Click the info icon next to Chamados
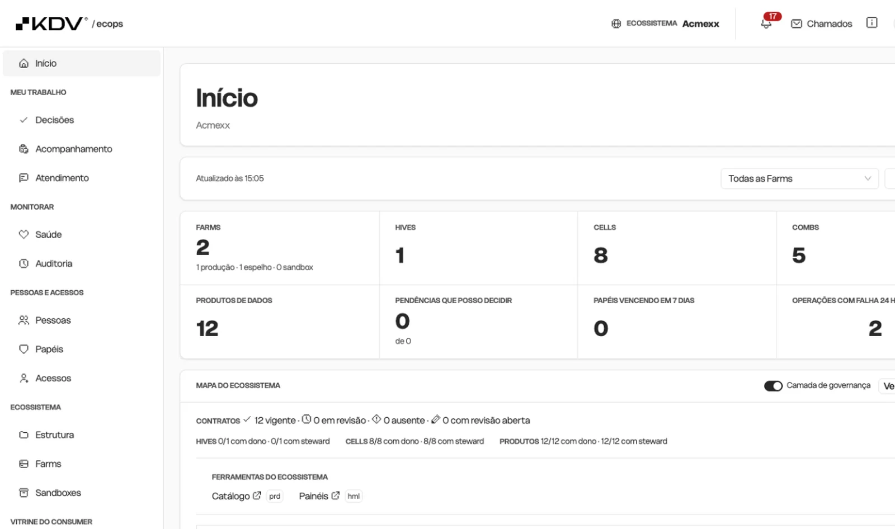 872,23
